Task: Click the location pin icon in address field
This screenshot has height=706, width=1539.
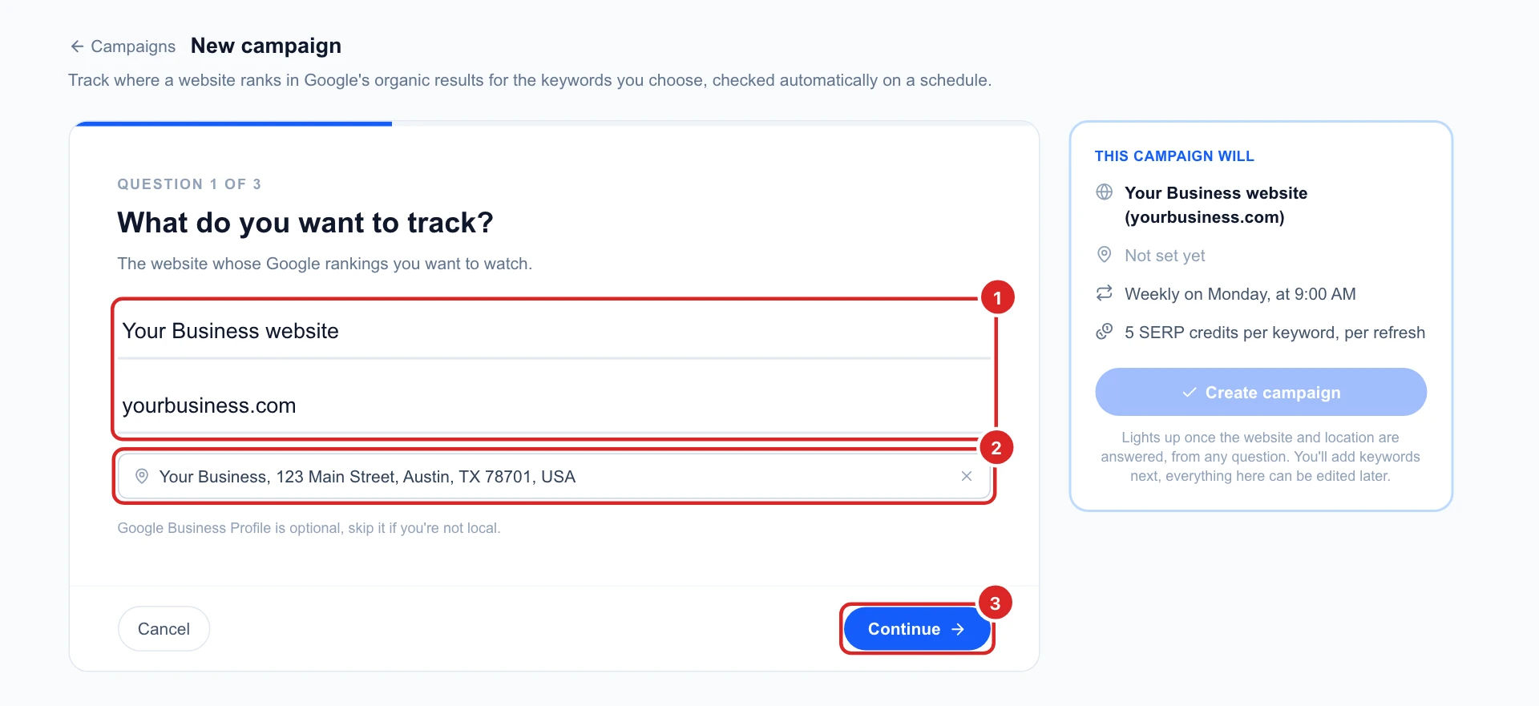Action: click(142, 476)
